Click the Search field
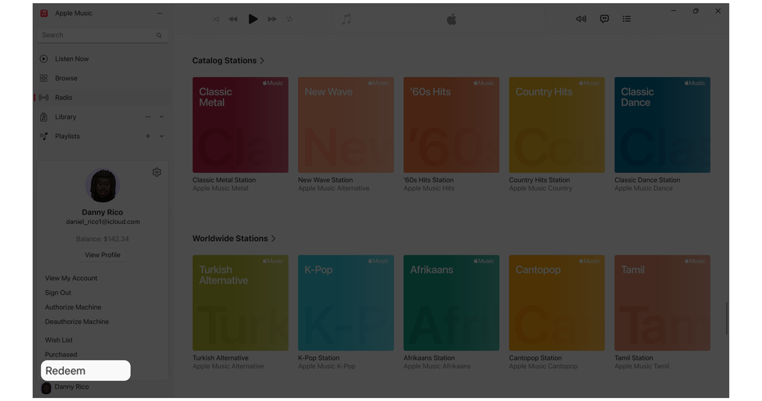The width and height of the screenshot is (762, 401). (x=98, y=35)
